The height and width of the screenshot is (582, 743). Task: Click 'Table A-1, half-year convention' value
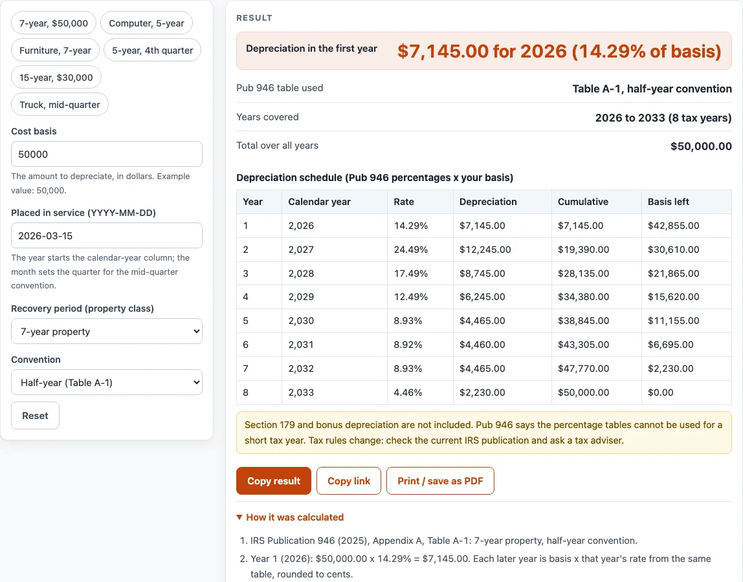click(x=652, y=89)
